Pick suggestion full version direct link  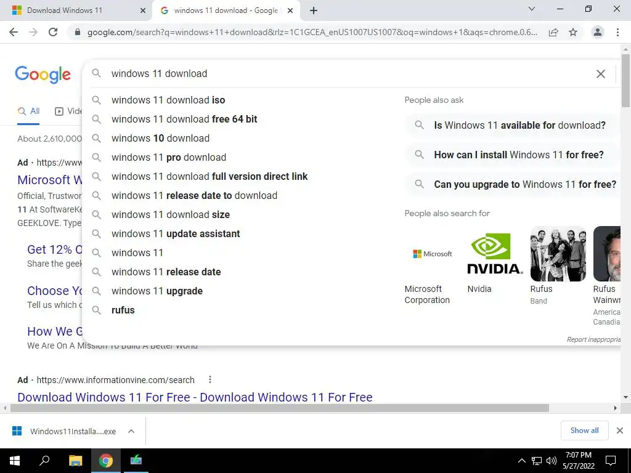[210, 177]
